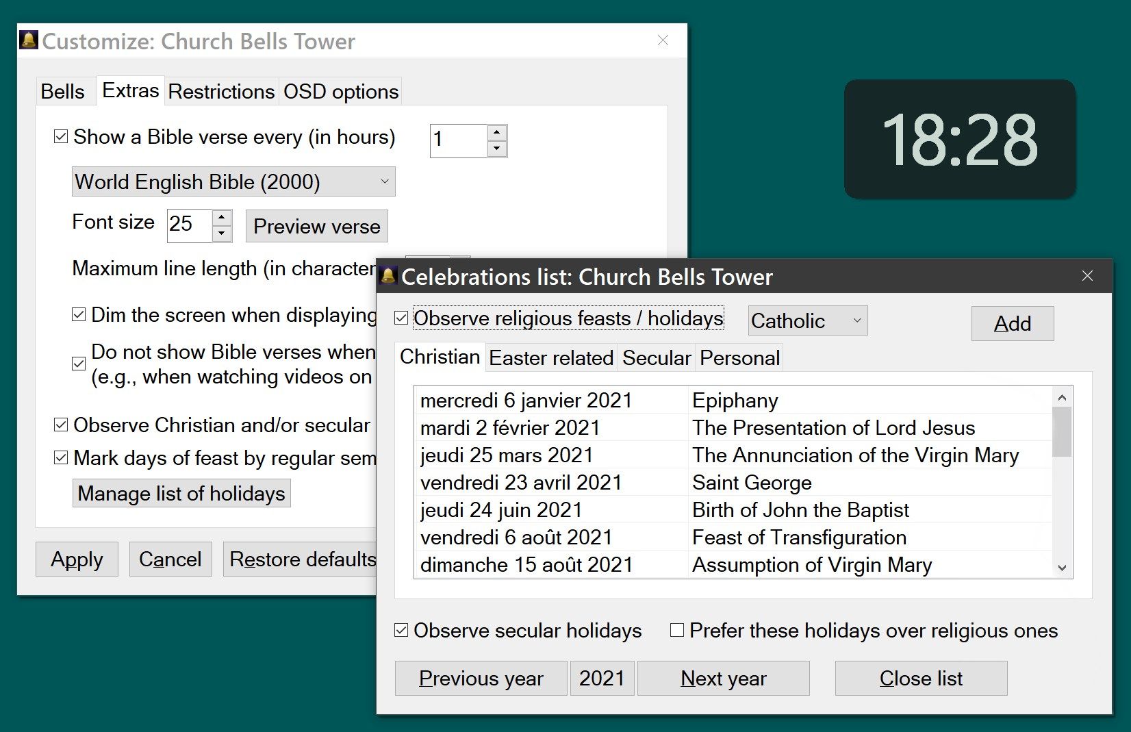Switch to the Restrictions tab
Viewport: 1131px width, 732px height.
tap(221, 92)
